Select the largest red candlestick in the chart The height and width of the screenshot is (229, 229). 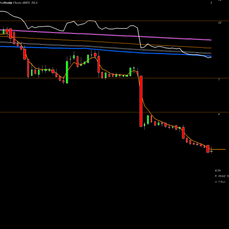pos(141,101)
